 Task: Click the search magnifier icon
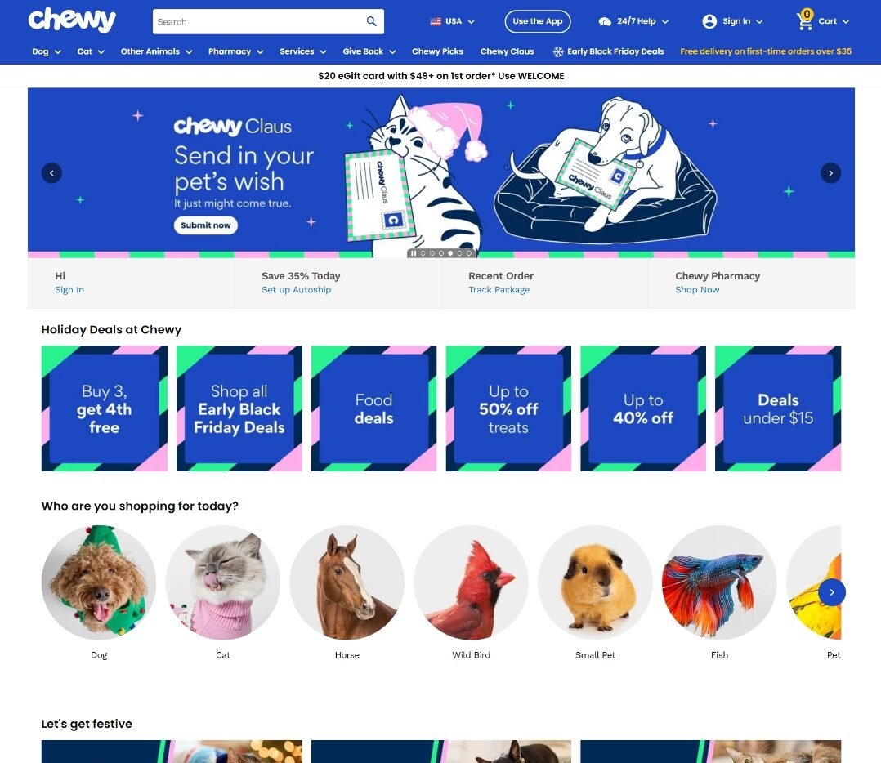[371, 21]
